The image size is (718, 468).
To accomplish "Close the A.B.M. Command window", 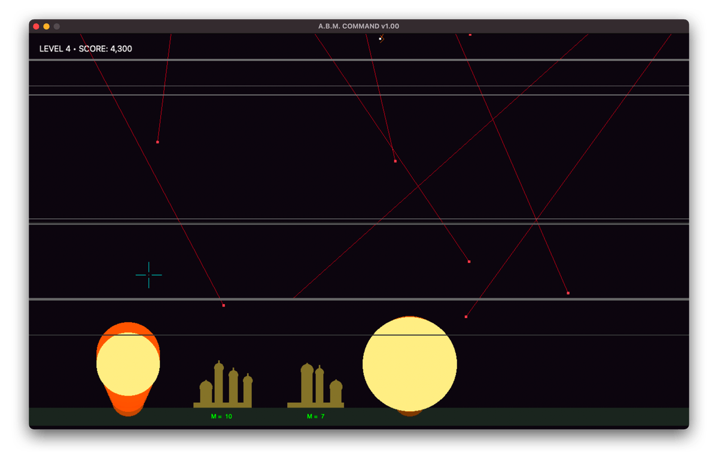I will pyautogui.click(x=36, y=26).
